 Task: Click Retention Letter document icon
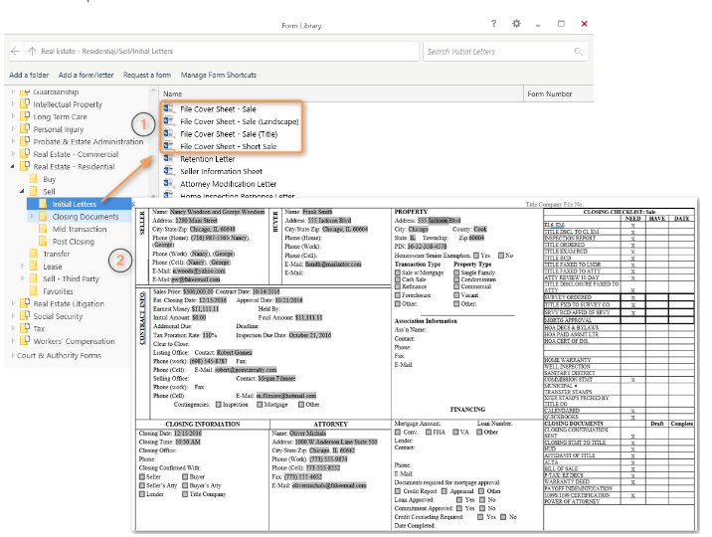coord(169,158)
